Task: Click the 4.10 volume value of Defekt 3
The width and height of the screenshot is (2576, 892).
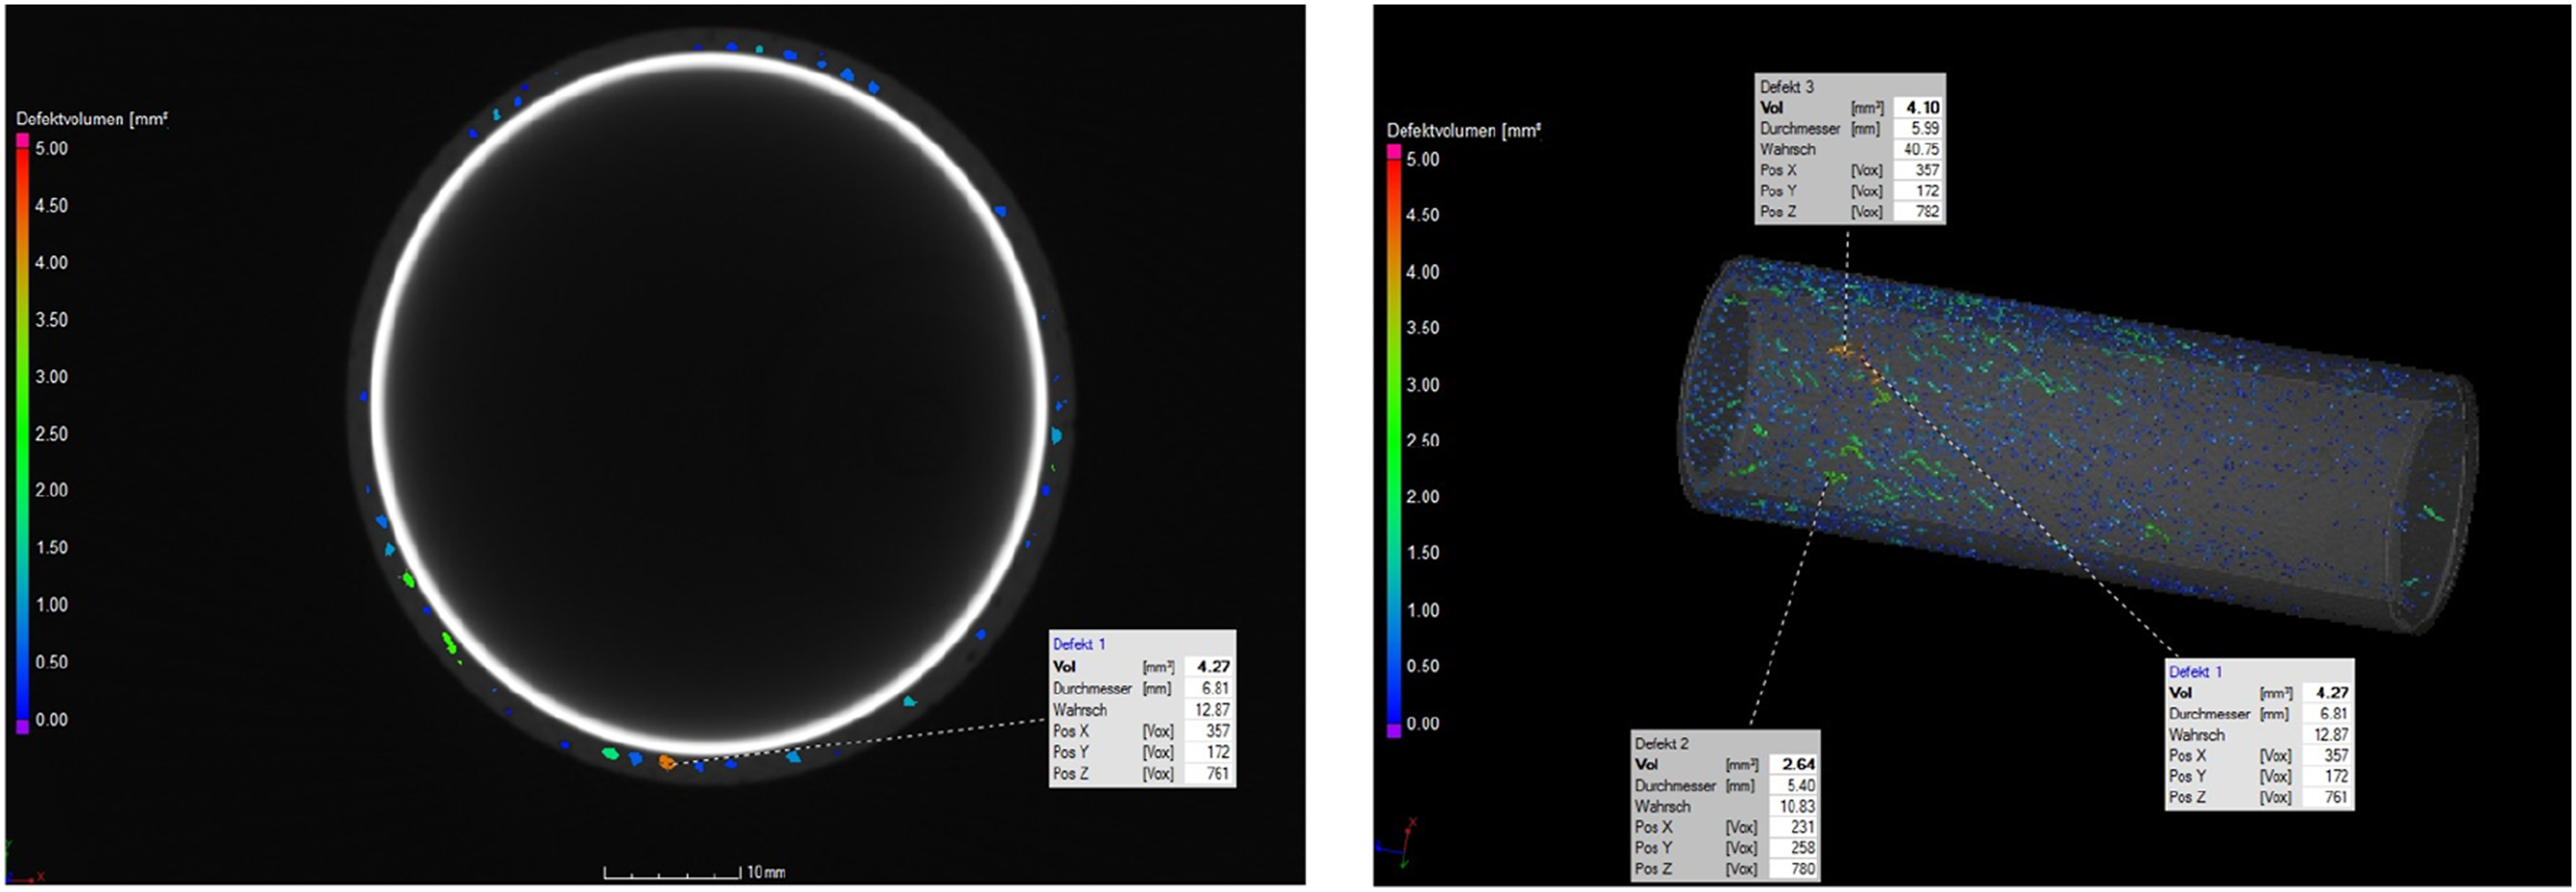Action: tap(1922, 107)
